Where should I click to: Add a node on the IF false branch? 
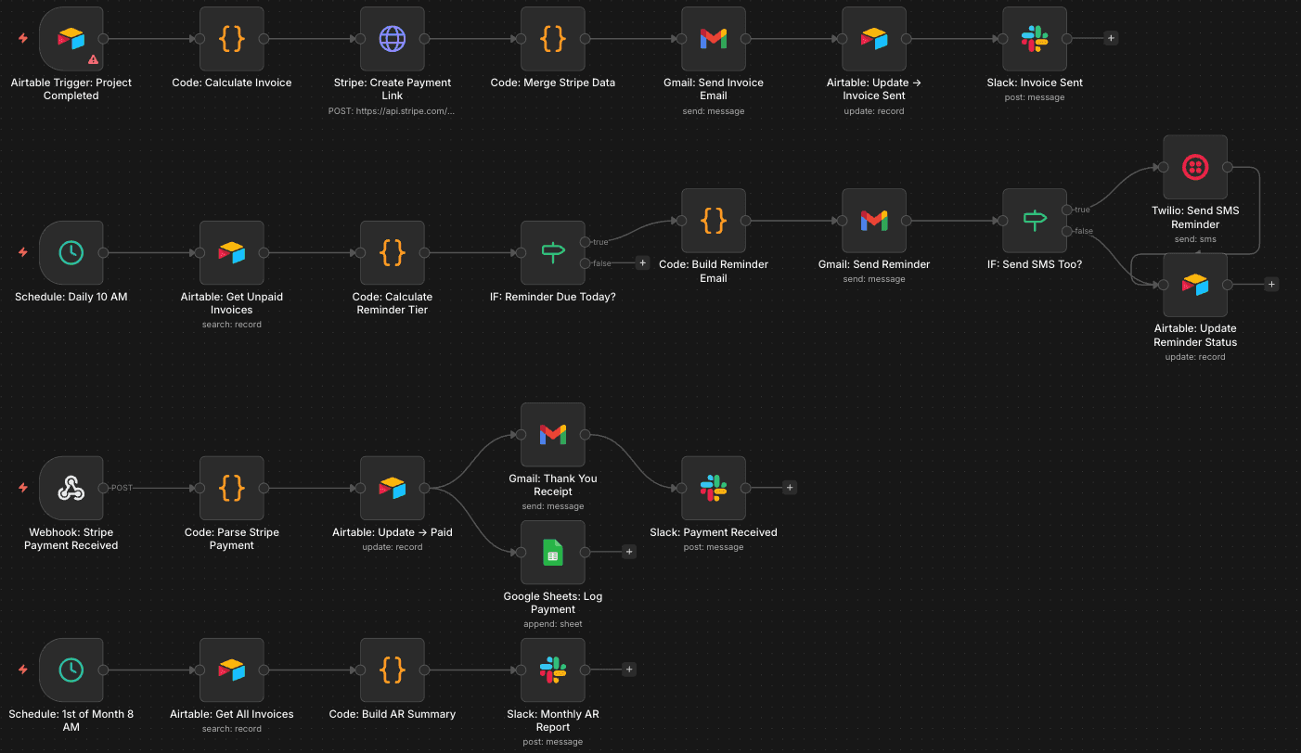642,262
